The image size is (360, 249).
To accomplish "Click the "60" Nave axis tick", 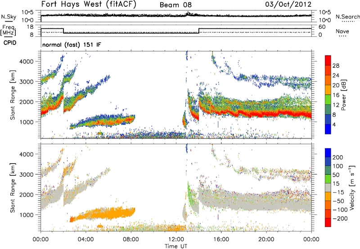I will pyautogui.click(x=322, y=27).
